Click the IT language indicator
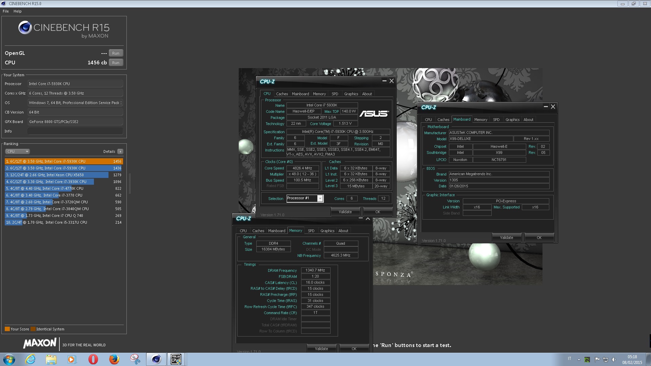Viewport: 651px width, 366px height. pos(570,359)
